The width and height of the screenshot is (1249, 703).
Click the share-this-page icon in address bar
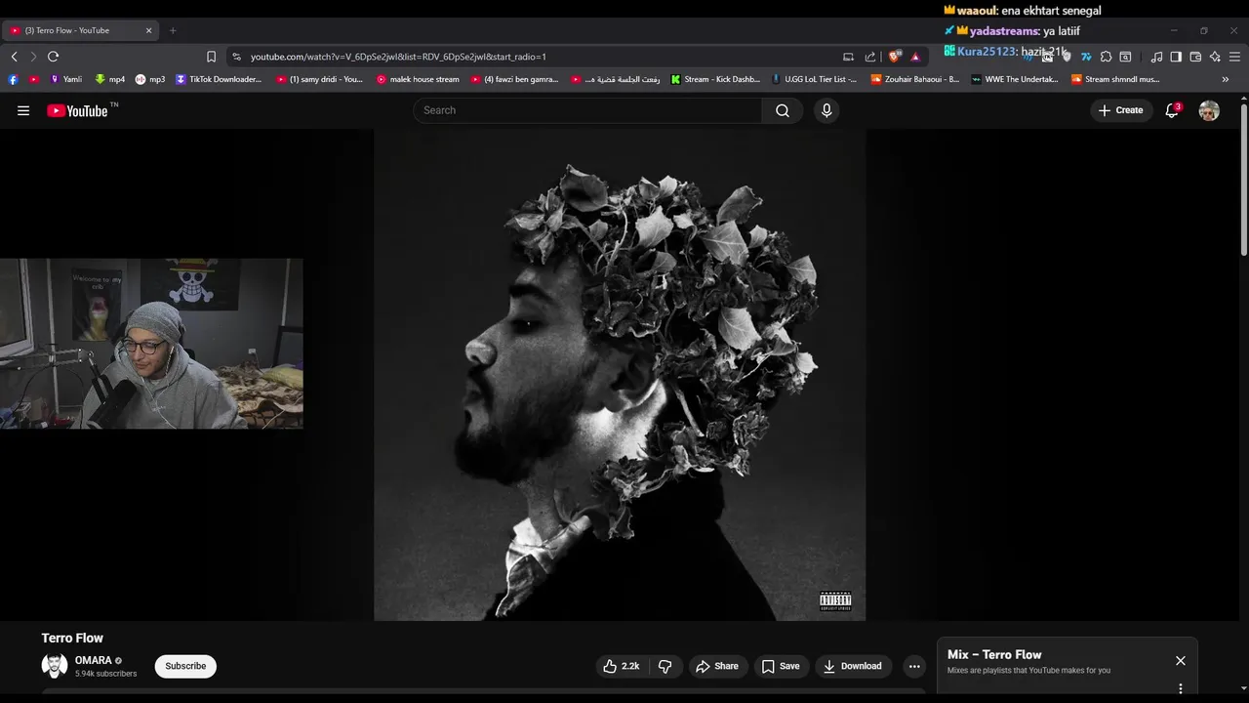point(870,57)
